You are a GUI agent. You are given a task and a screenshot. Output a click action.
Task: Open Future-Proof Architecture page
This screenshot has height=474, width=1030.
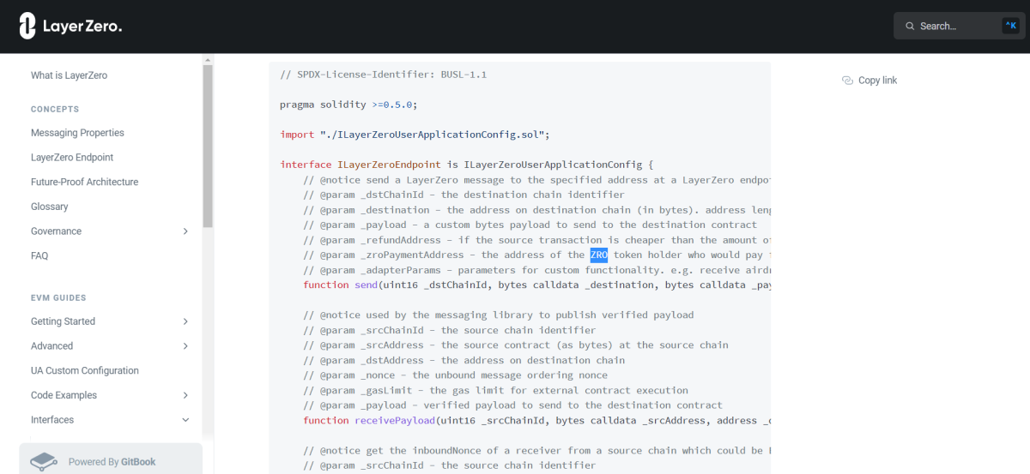84,182
